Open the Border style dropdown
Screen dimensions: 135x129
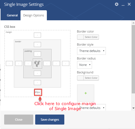91,51
